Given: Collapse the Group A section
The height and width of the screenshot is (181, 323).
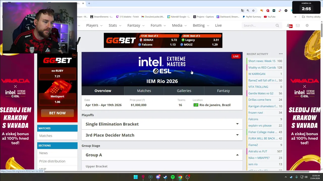Looking at the screenshot, I should tap(162, 155).
